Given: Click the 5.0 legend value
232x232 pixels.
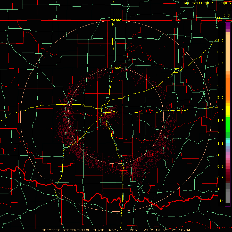Looking at the screenshot, I should click(x=220, y=98).
